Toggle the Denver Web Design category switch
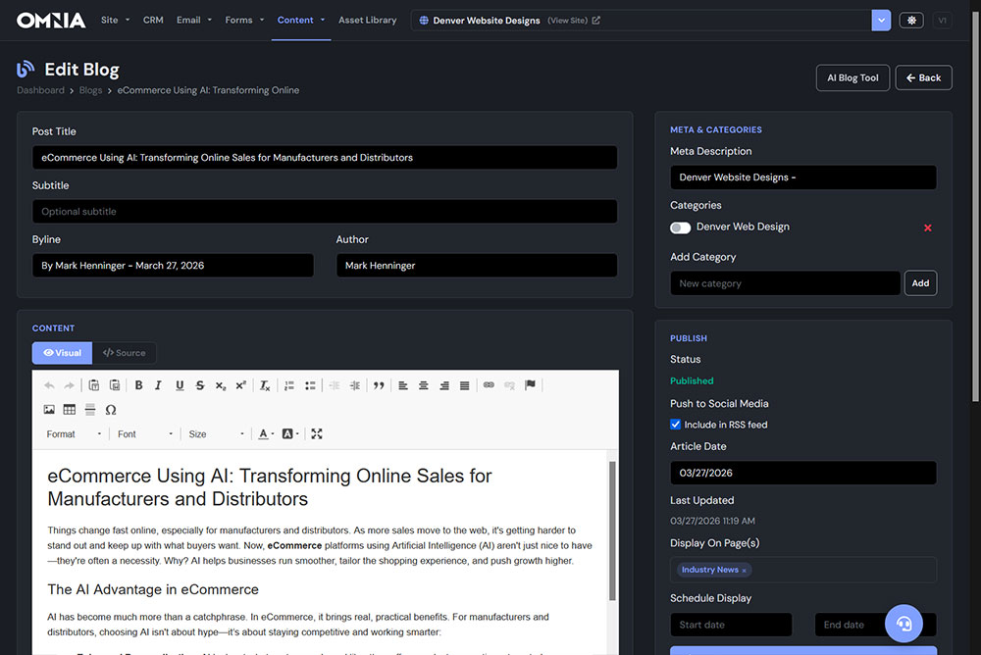This screenshot has height=655, width=981. 680,227
